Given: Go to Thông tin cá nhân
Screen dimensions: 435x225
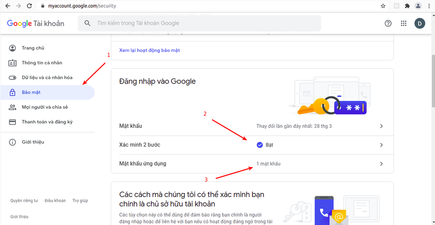Looking at the screenshot, I should (x=42, y=63).
